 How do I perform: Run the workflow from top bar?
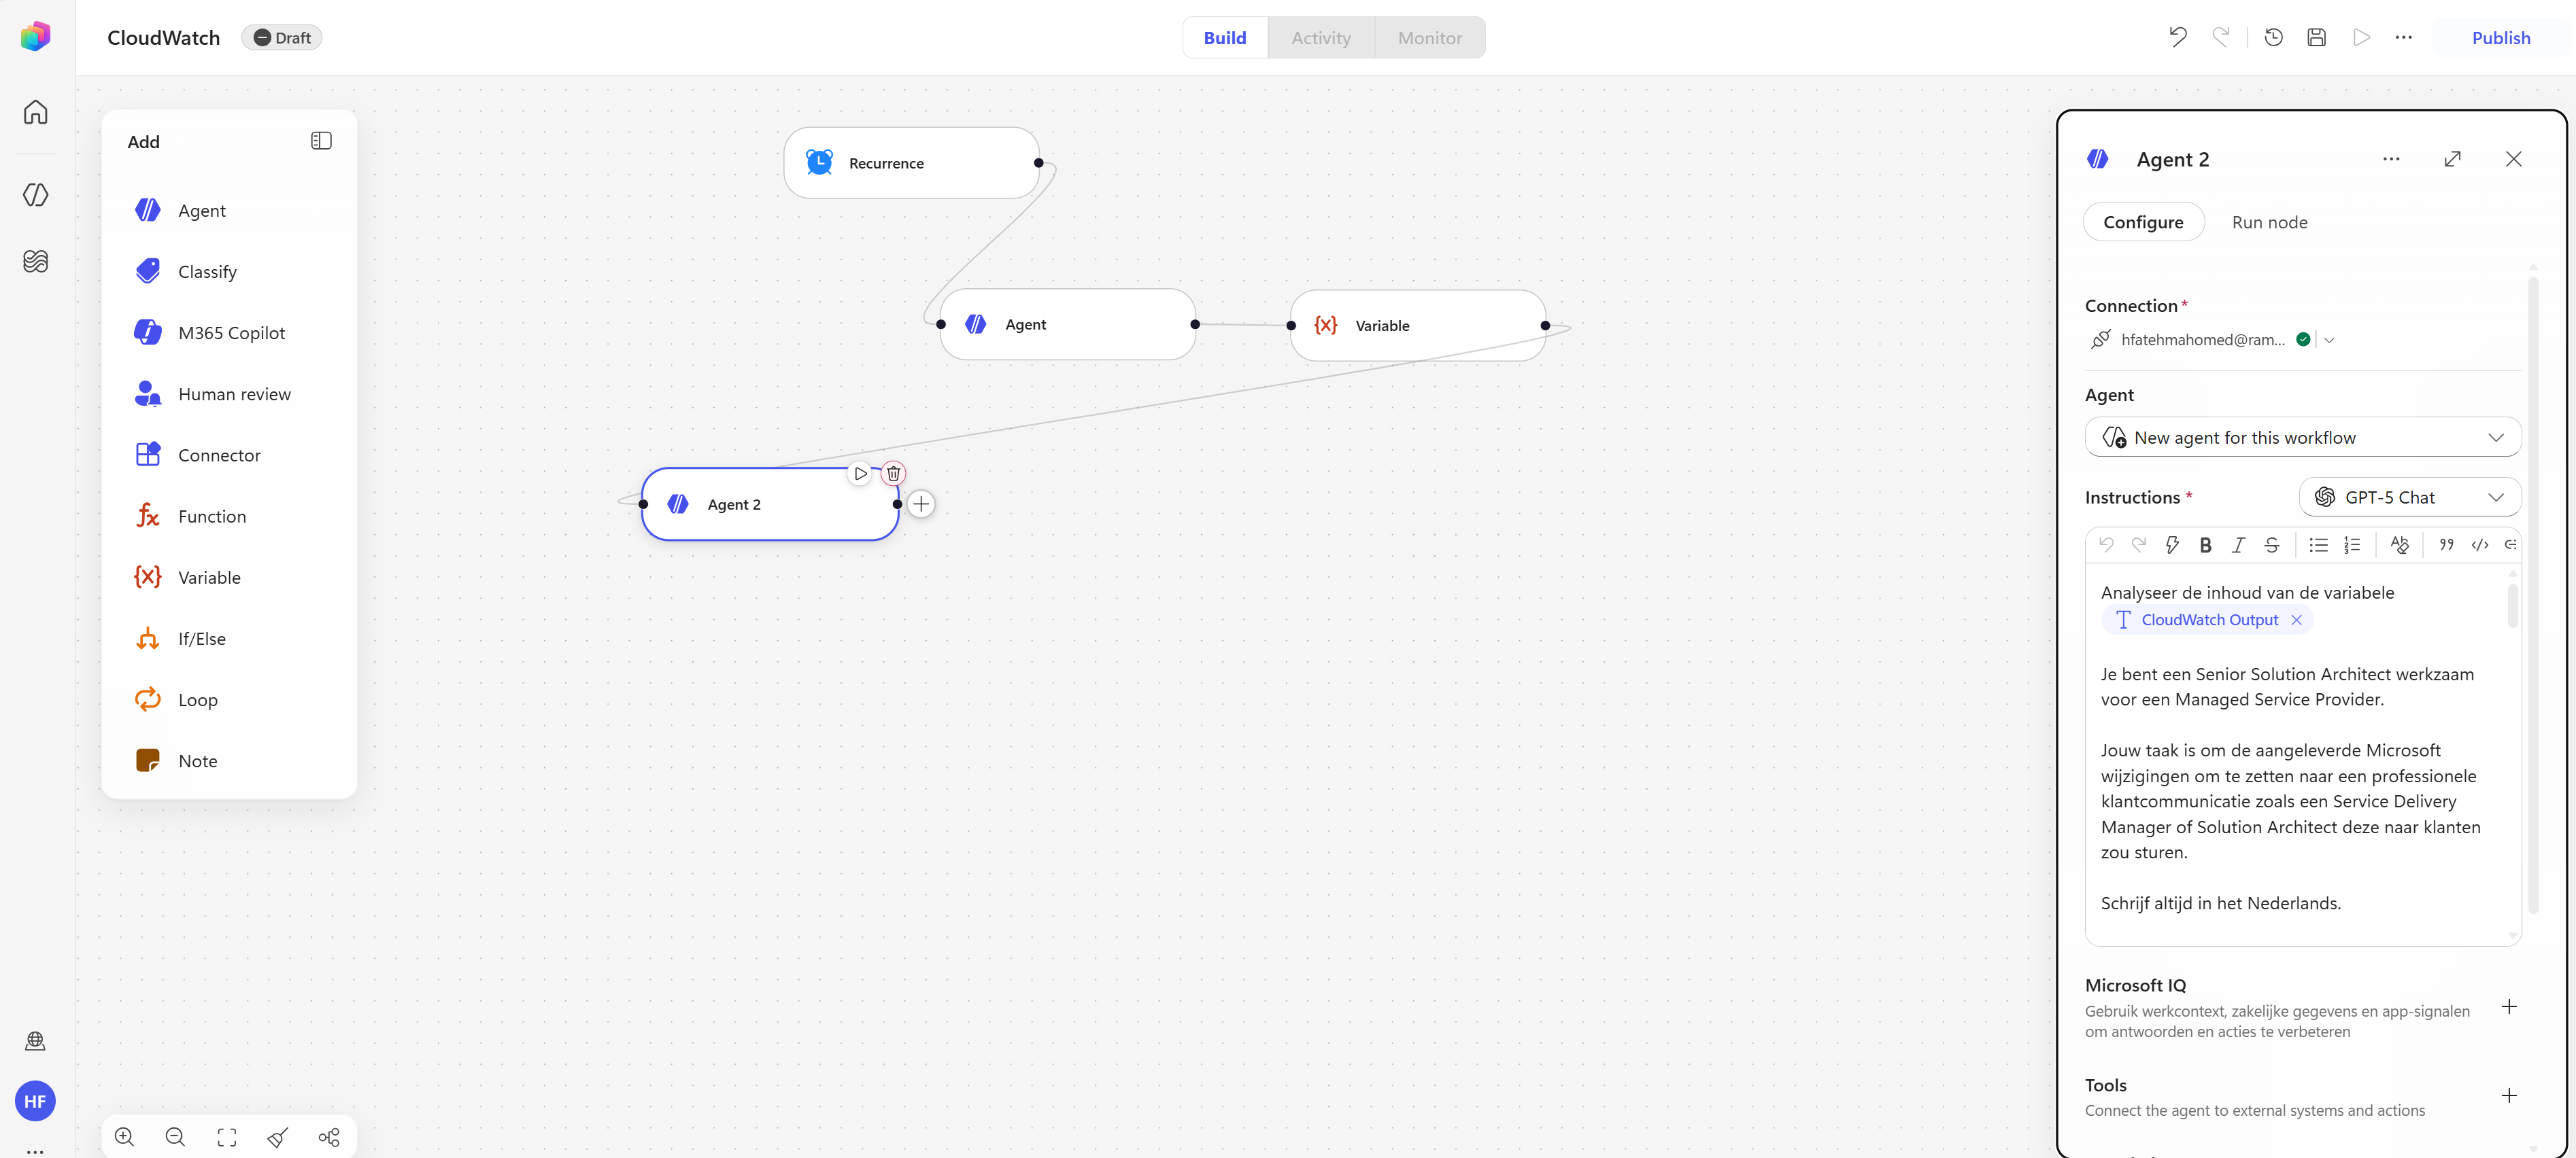tap(2362, 38)
